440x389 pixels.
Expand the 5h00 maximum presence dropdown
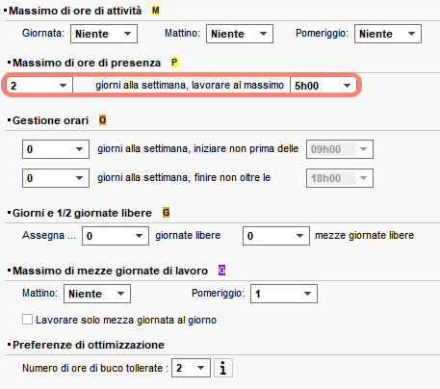(x=324, y=86)
